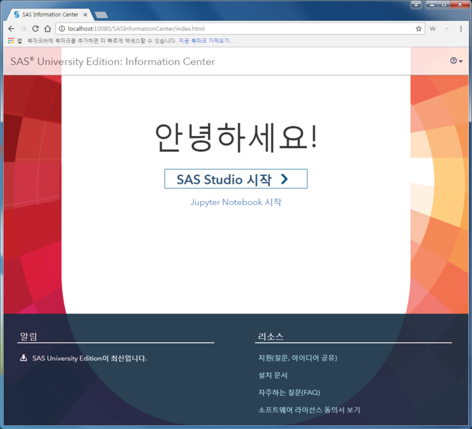
Task: Close the SAS Information Center tab
Action: pyautogui.click(x=85, y=15)
